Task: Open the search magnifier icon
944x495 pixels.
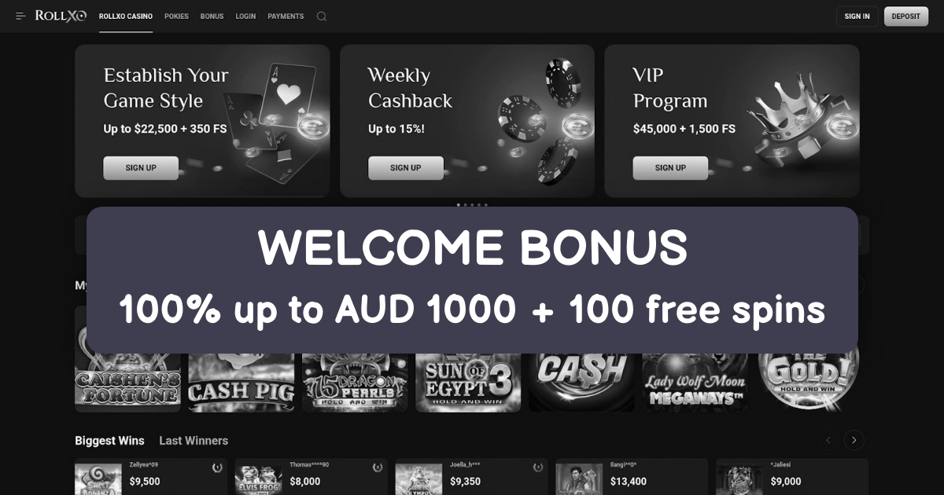Action: coord(321,16)
